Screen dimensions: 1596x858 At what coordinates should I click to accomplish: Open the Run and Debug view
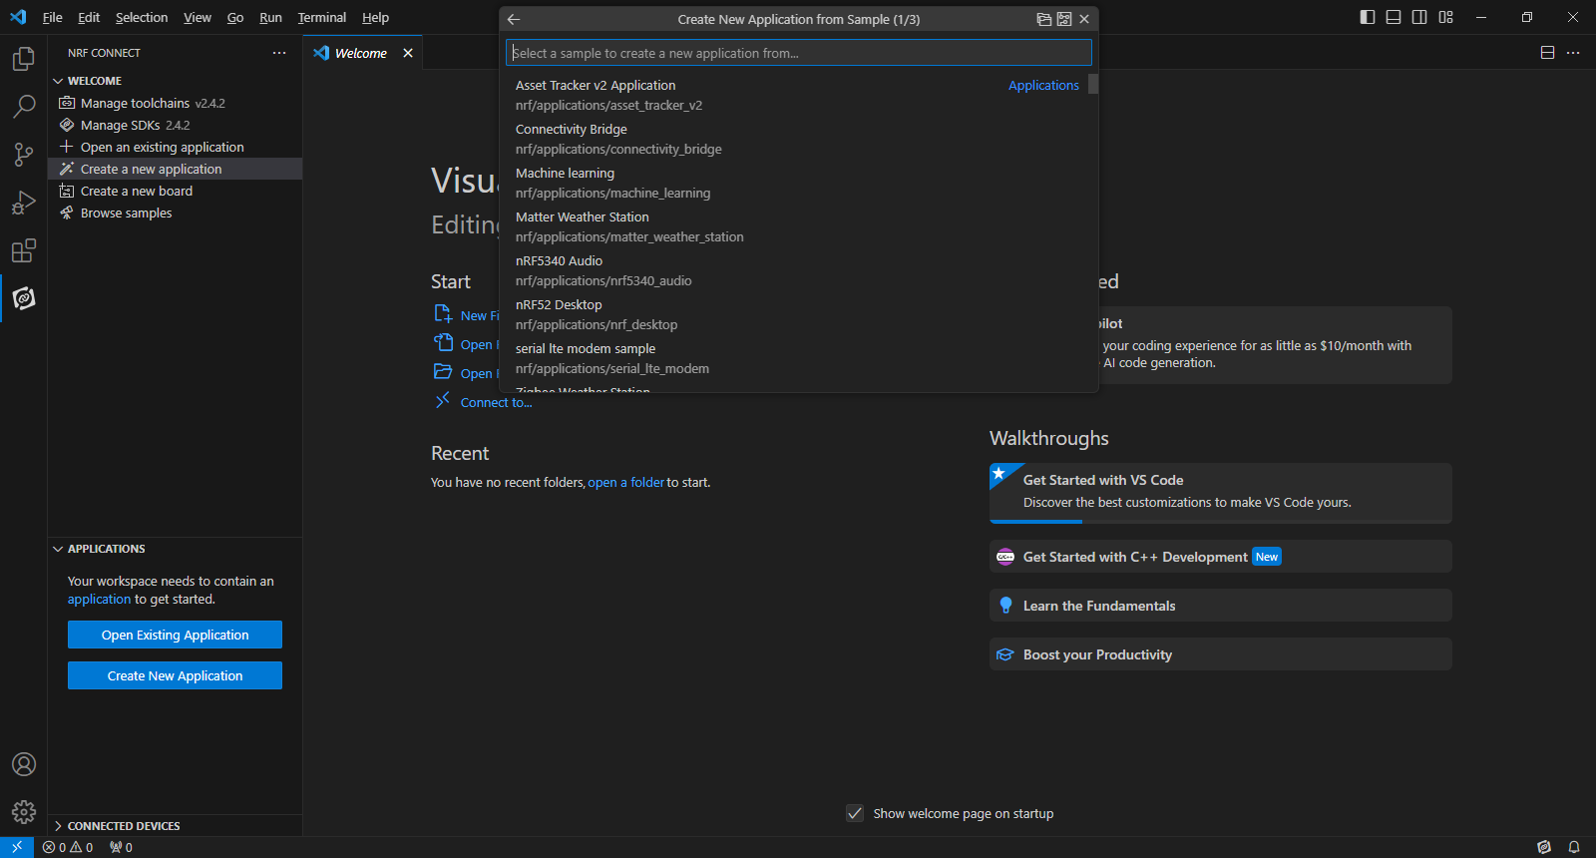pyautogui.click(x=23, y=203)
